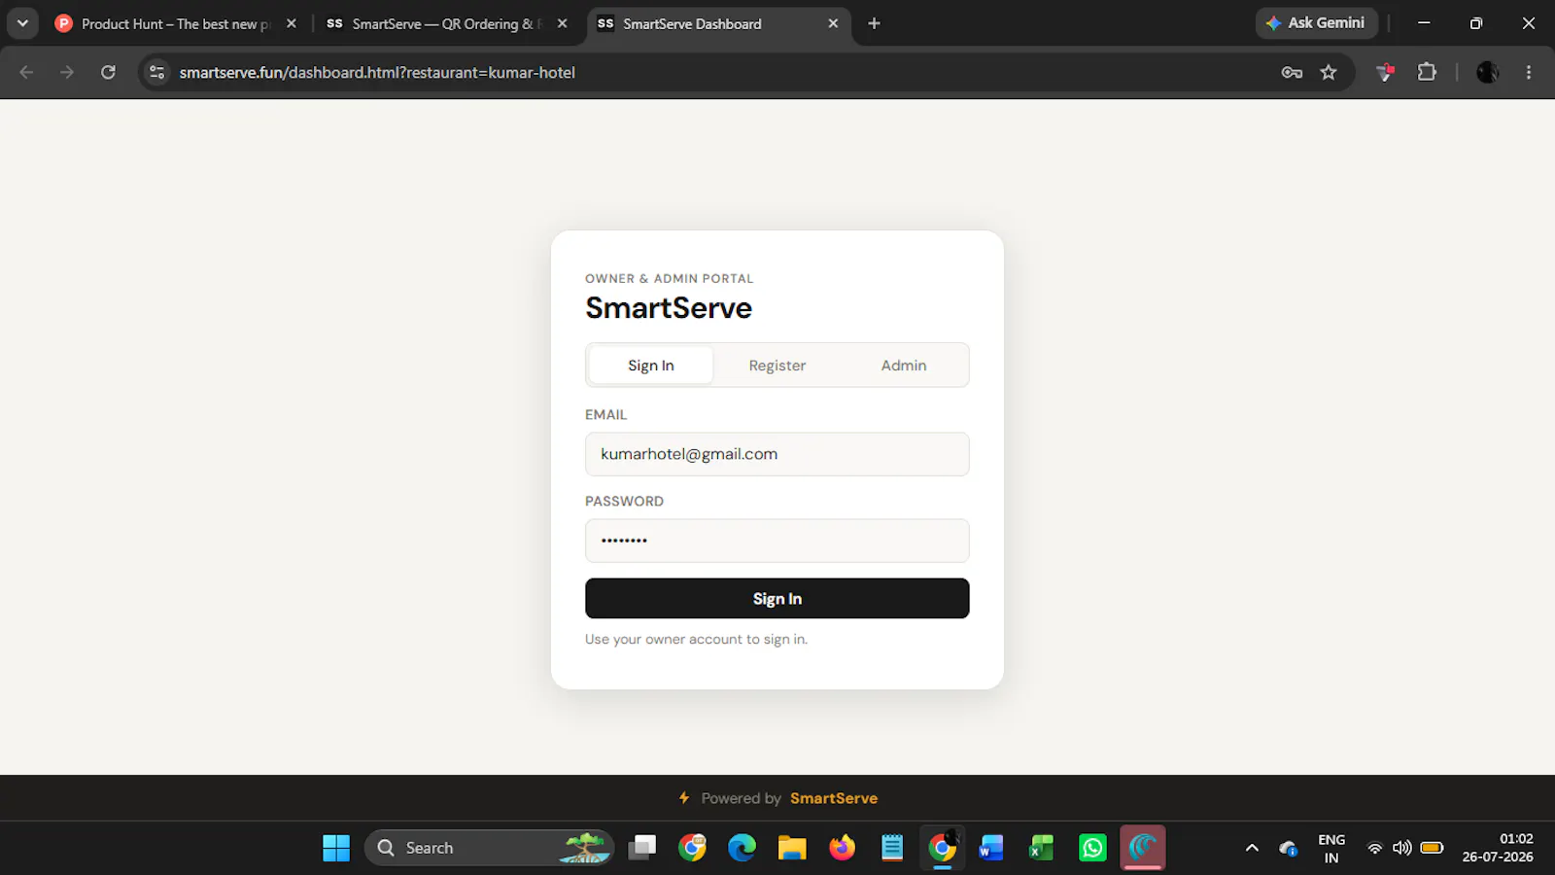Switch to the Admin tab
The width and height of the screenshot is (1555, 875).
[x=904, y=366]
